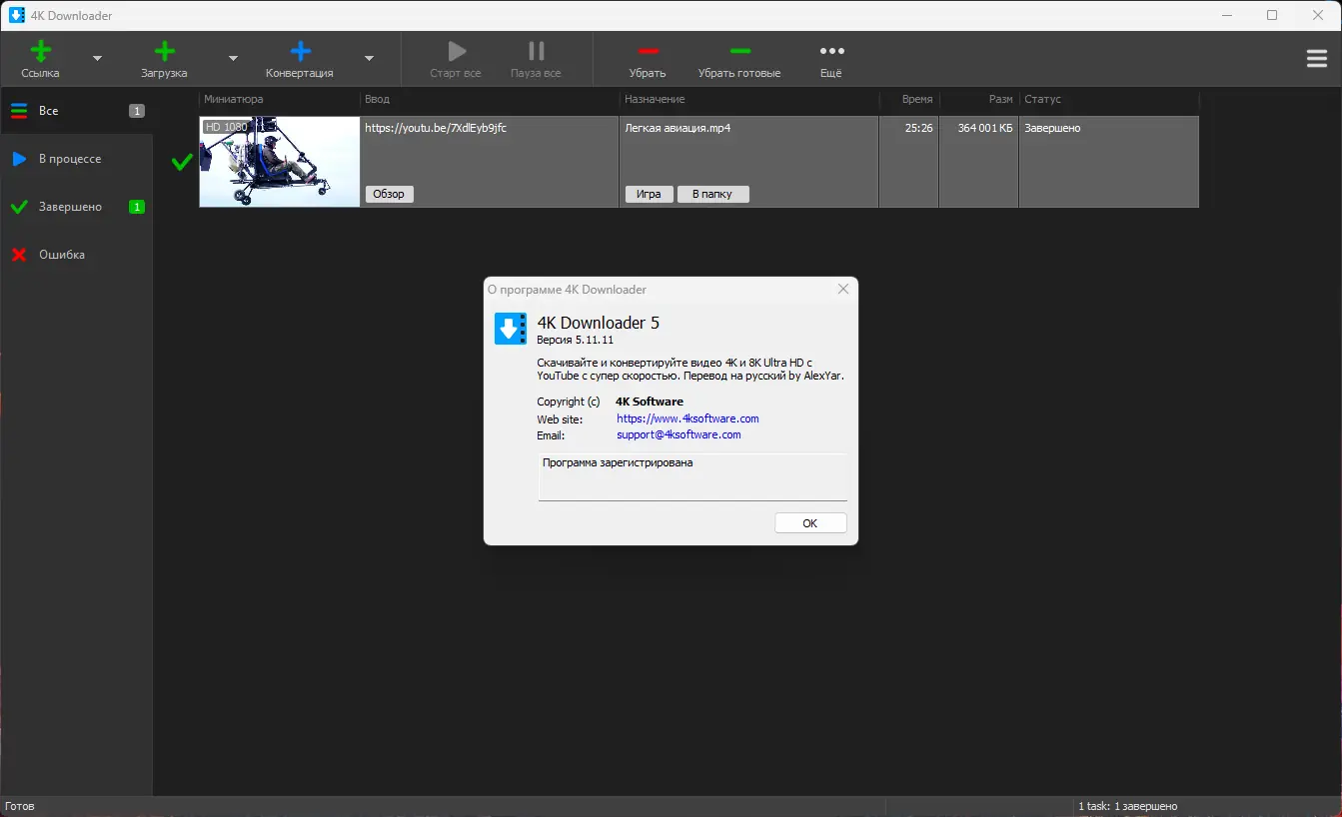Click the https://youtu.be/7XdlEyb9jfc URL text
The width and height of the screenshot is (1342, 817).
tap(436, 128)
